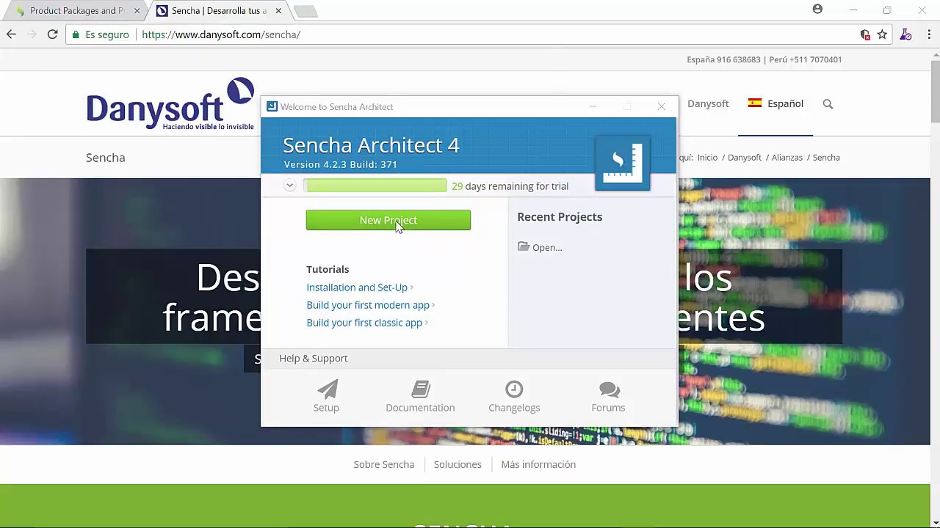Click the Tutorials heading
The height and width of the screenshot is (528, 940).
coord(328,269)
